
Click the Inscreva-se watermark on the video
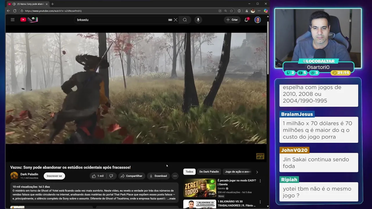click(260, 156)
